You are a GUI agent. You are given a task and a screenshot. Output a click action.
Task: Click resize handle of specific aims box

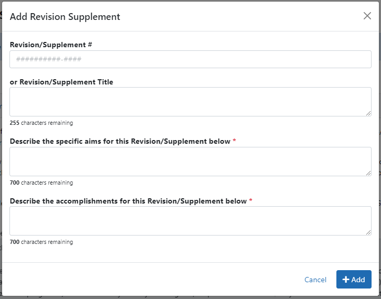tap(368, 173)
